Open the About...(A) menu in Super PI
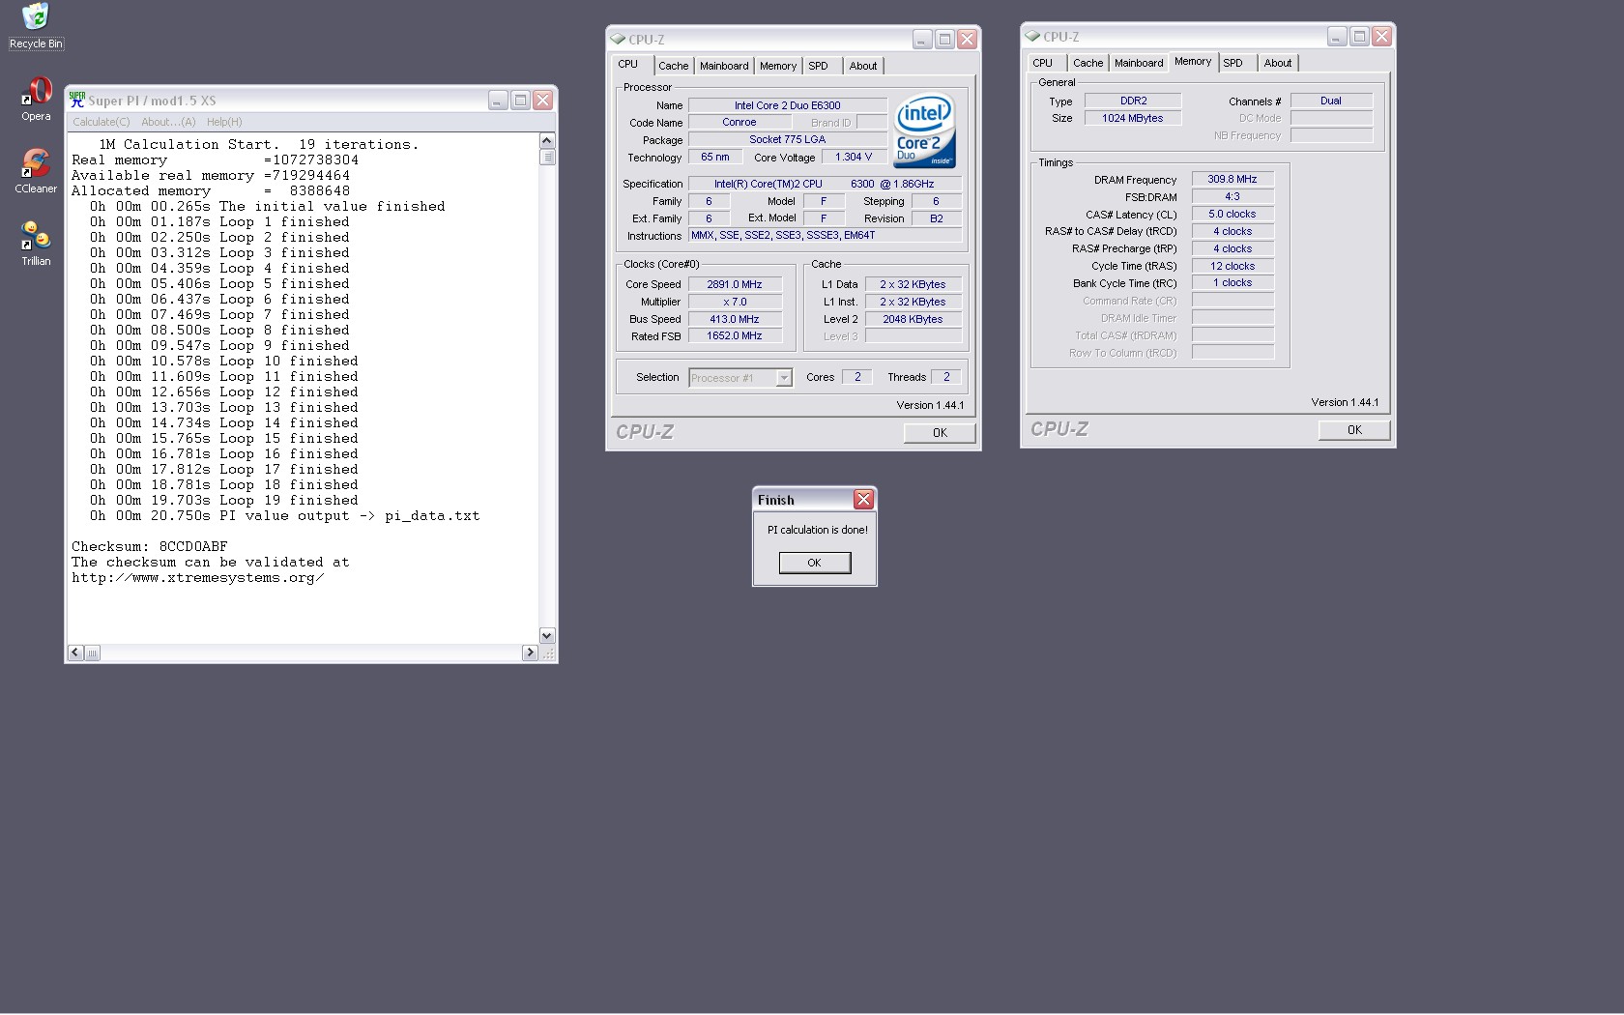 coord(168,122)
